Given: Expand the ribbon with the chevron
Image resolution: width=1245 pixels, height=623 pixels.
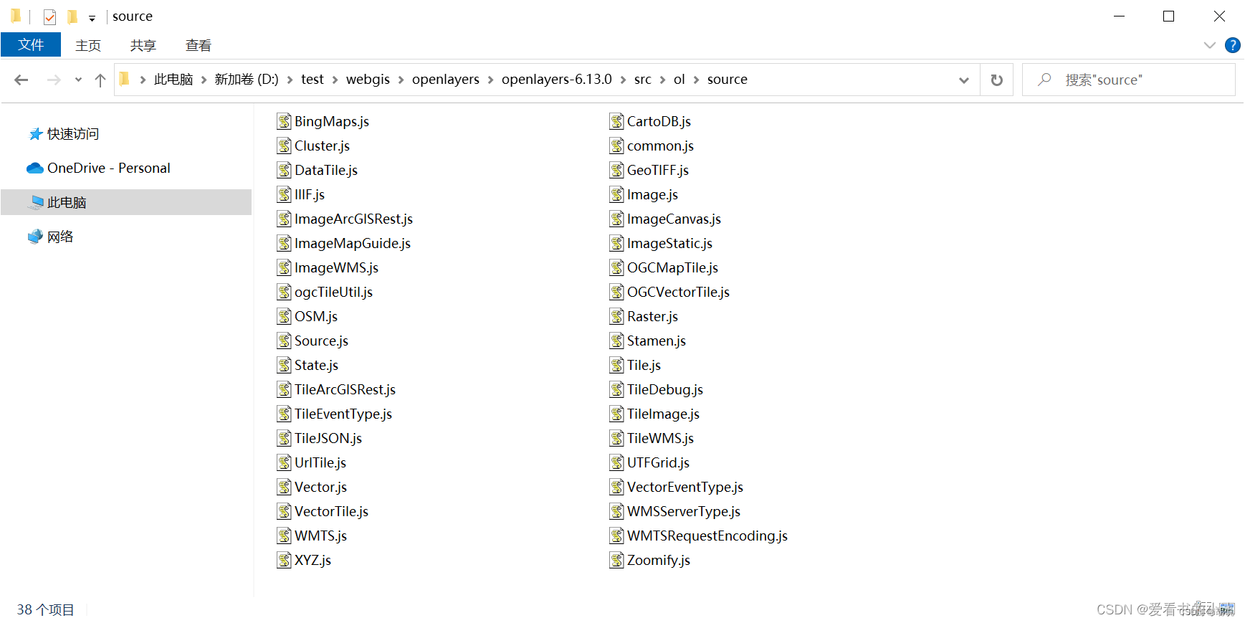Looking at the screenshot, I should [x=1210, y=45].
